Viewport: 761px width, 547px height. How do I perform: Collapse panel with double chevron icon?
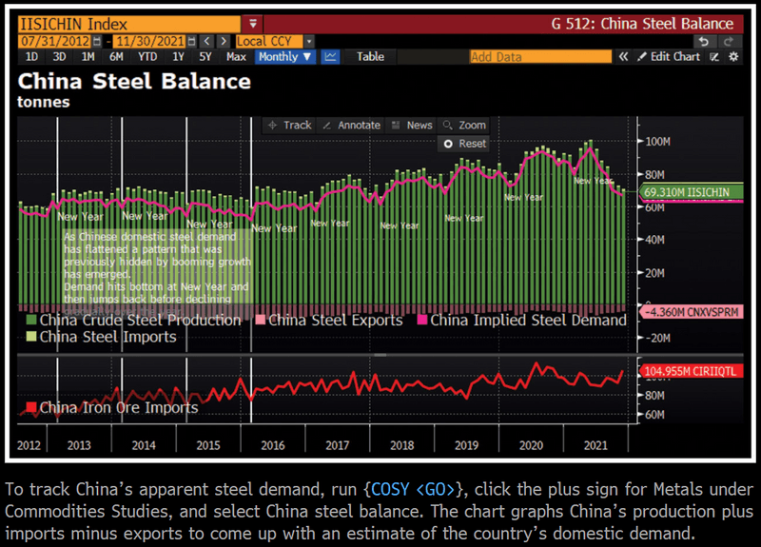tap(624, 57)
